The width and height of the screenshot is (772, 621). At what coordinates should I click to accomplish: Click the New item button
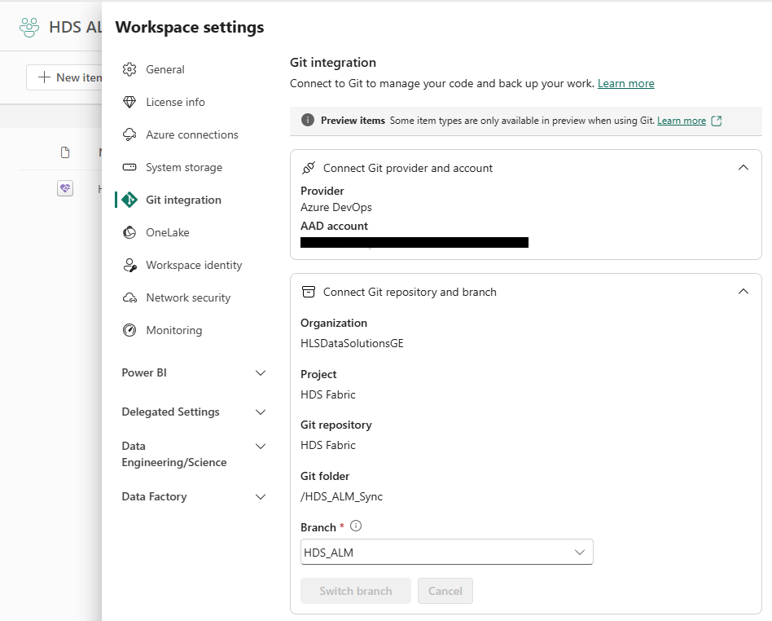coord(65,77)
